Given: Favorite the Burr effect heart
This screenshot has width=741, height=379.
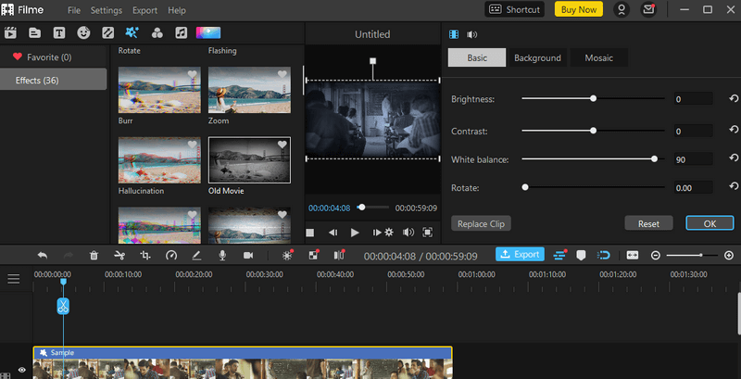Looking at the screenshot, I should [x=192, y=74].
